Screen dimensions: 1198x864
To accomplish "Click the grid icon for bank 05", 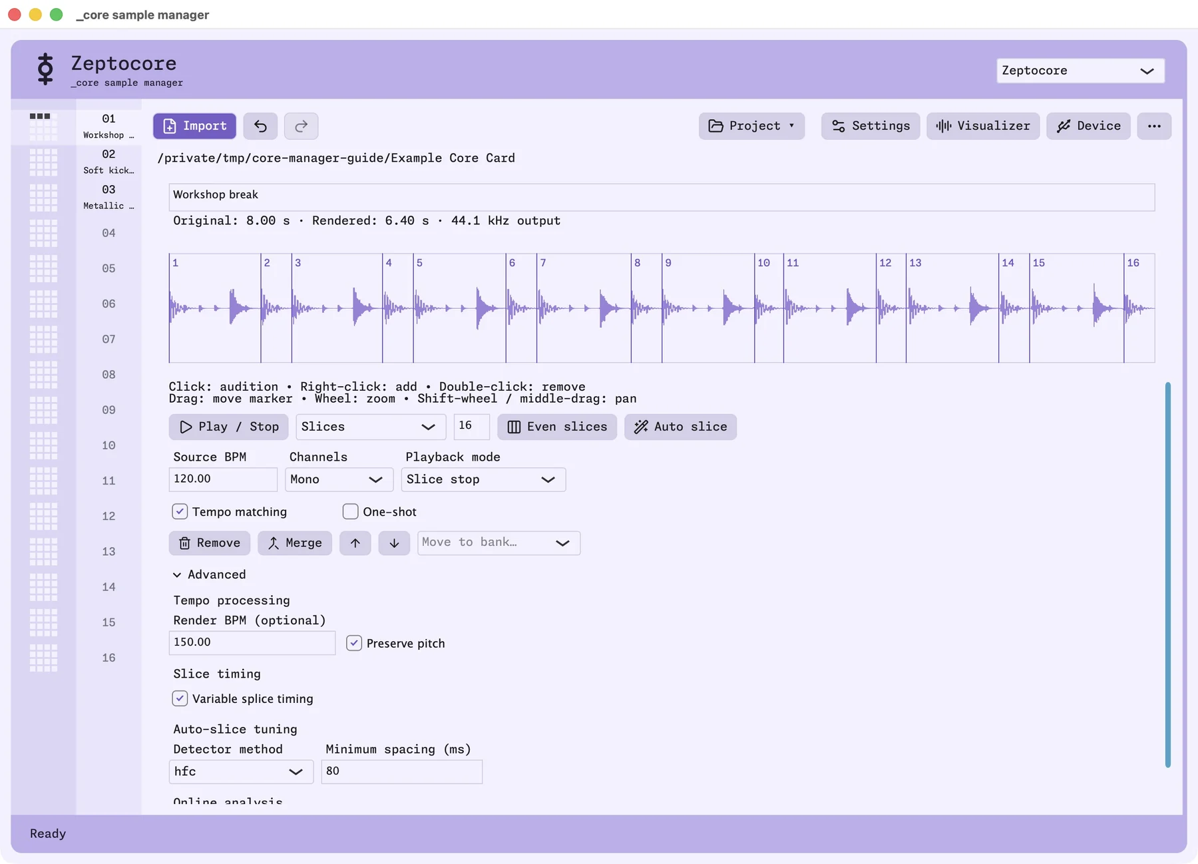I will pyautogui.click(x=43, y=268).
